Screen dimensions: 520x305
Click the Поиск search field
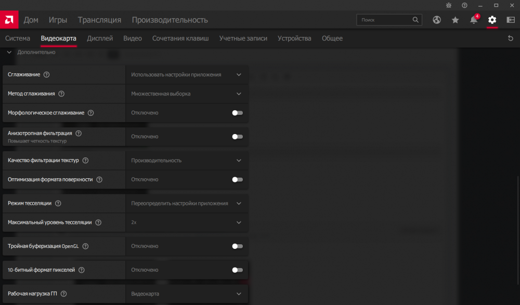point(385,20)
